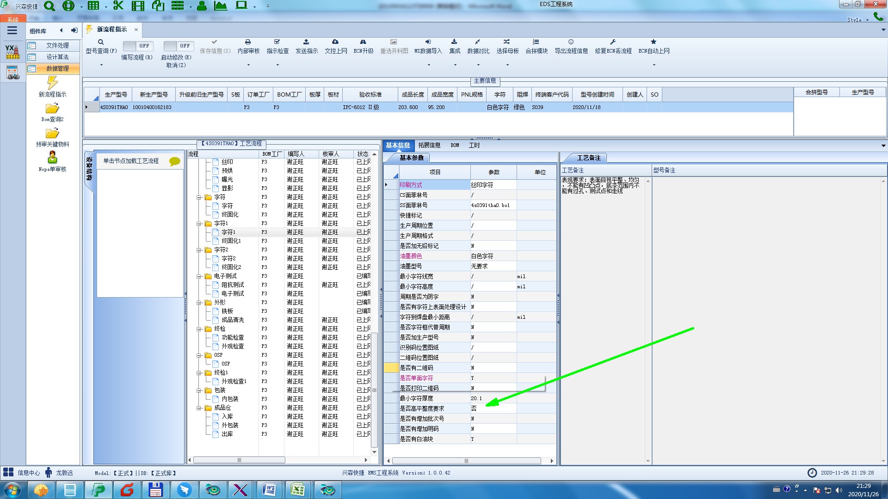Click the 型号查询 search icon
The width and height of the screenshot is (888, 499).
(101, 42)
